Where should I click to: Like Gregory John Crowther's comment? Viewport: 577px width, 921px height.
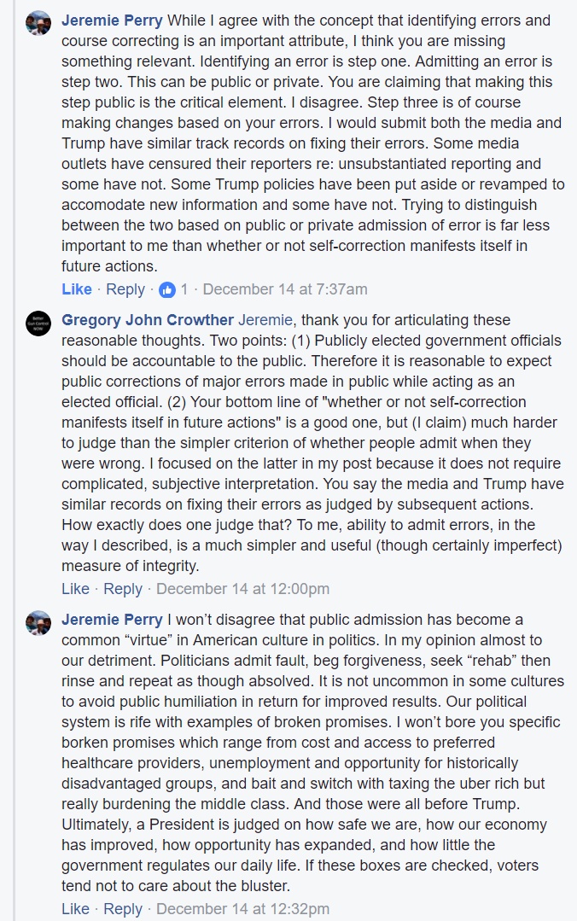76,589
